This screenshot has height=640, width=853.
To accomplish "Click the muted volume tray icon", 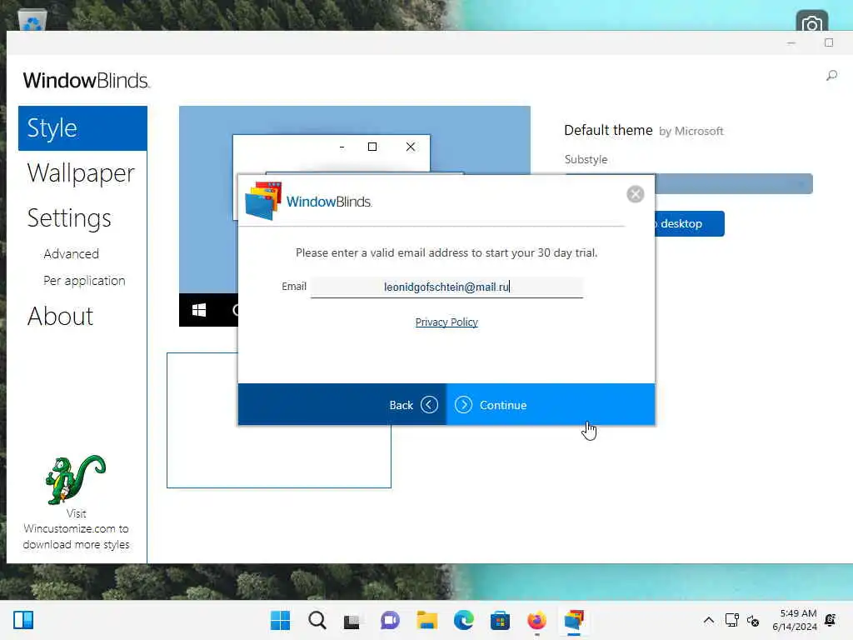I will [x=753, y=620].
